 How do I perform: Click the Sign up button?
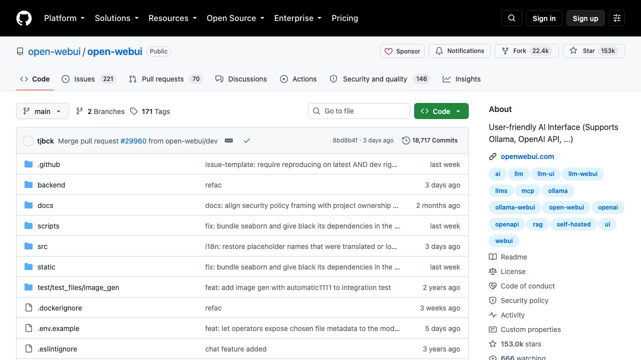pos(585,18)
